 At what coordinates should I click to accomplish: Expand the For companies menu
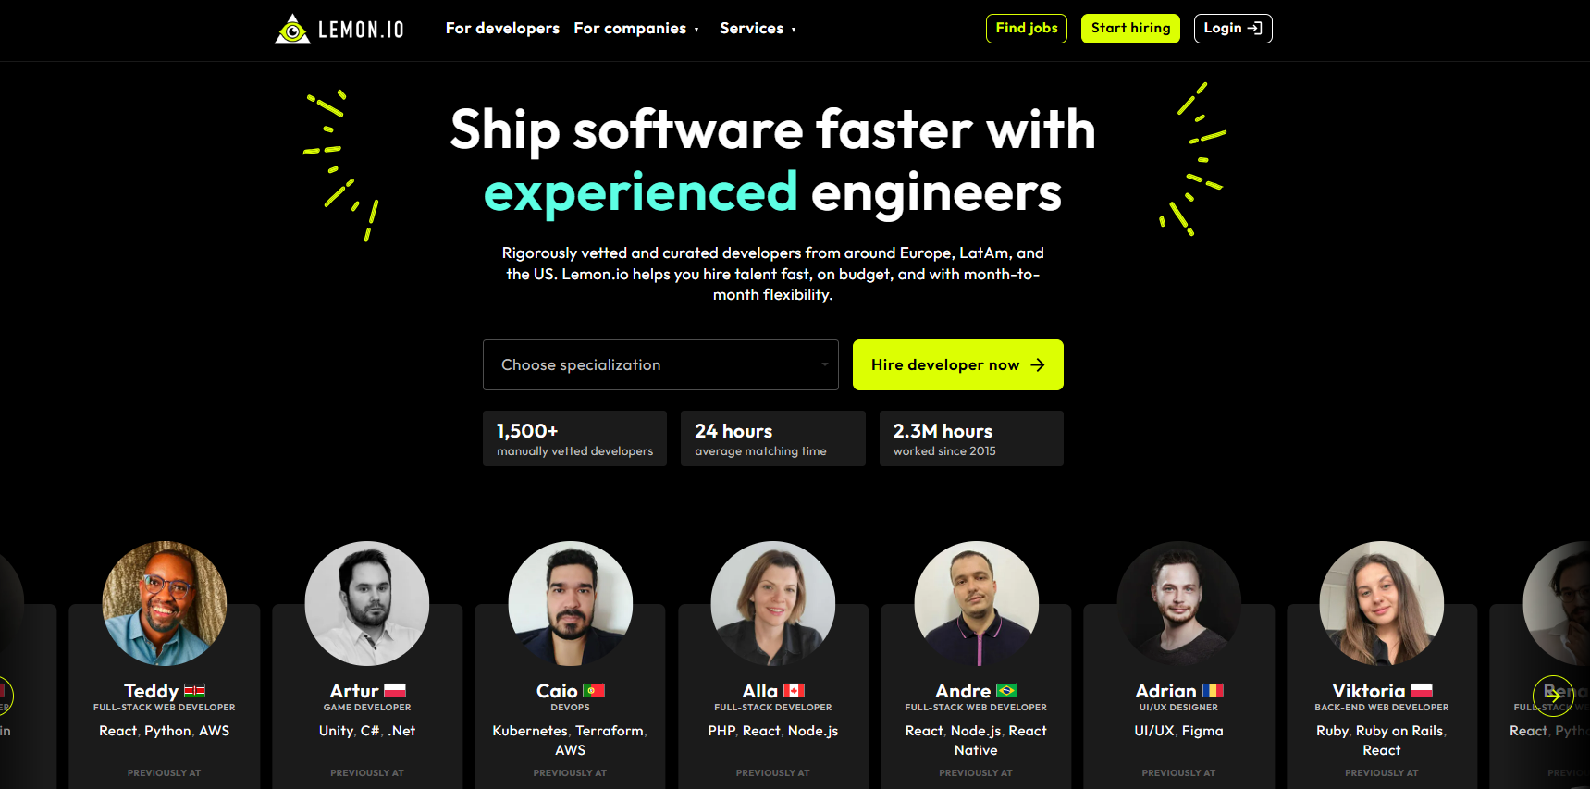[x=636, y=29]
